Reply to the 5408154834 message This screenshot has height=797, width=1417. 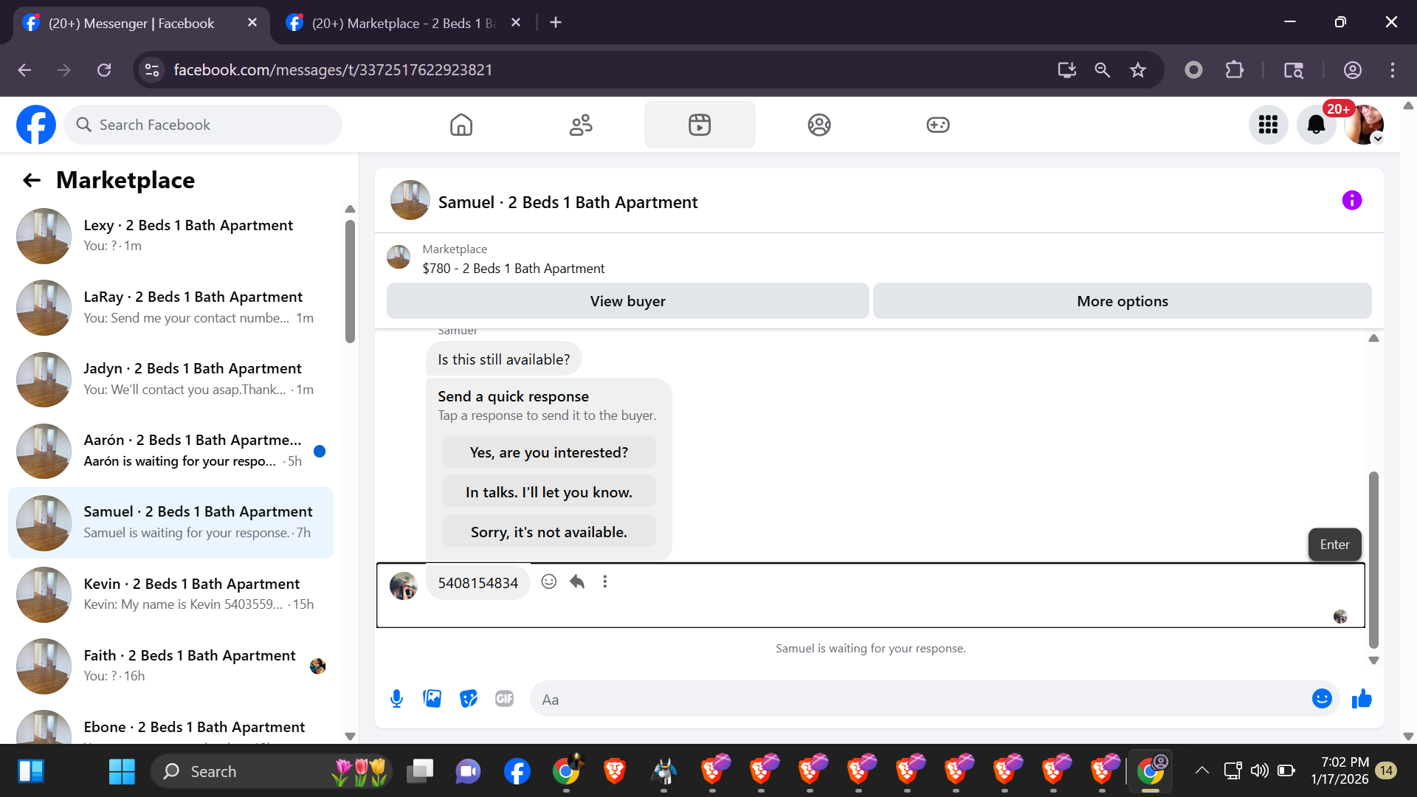click(577, 582)
